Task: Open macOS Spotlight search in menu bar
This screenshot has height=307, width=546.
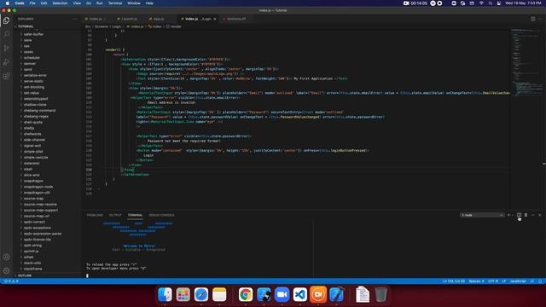Action: (x=490, y=3)
